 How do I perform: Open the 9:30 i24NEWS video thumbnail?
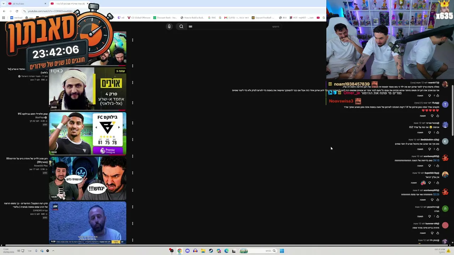[88, 223]
